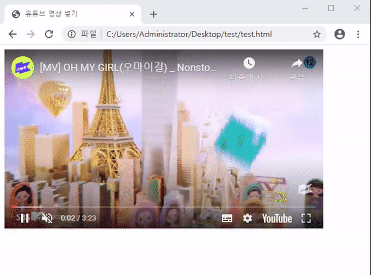The image size is (371, 275).
Task: Close the 유튜브 영상 넣기 tab
Action: 132,14
